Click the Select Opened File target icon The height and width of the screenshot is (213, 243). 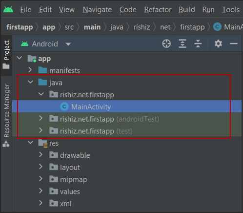click(166, 43)
